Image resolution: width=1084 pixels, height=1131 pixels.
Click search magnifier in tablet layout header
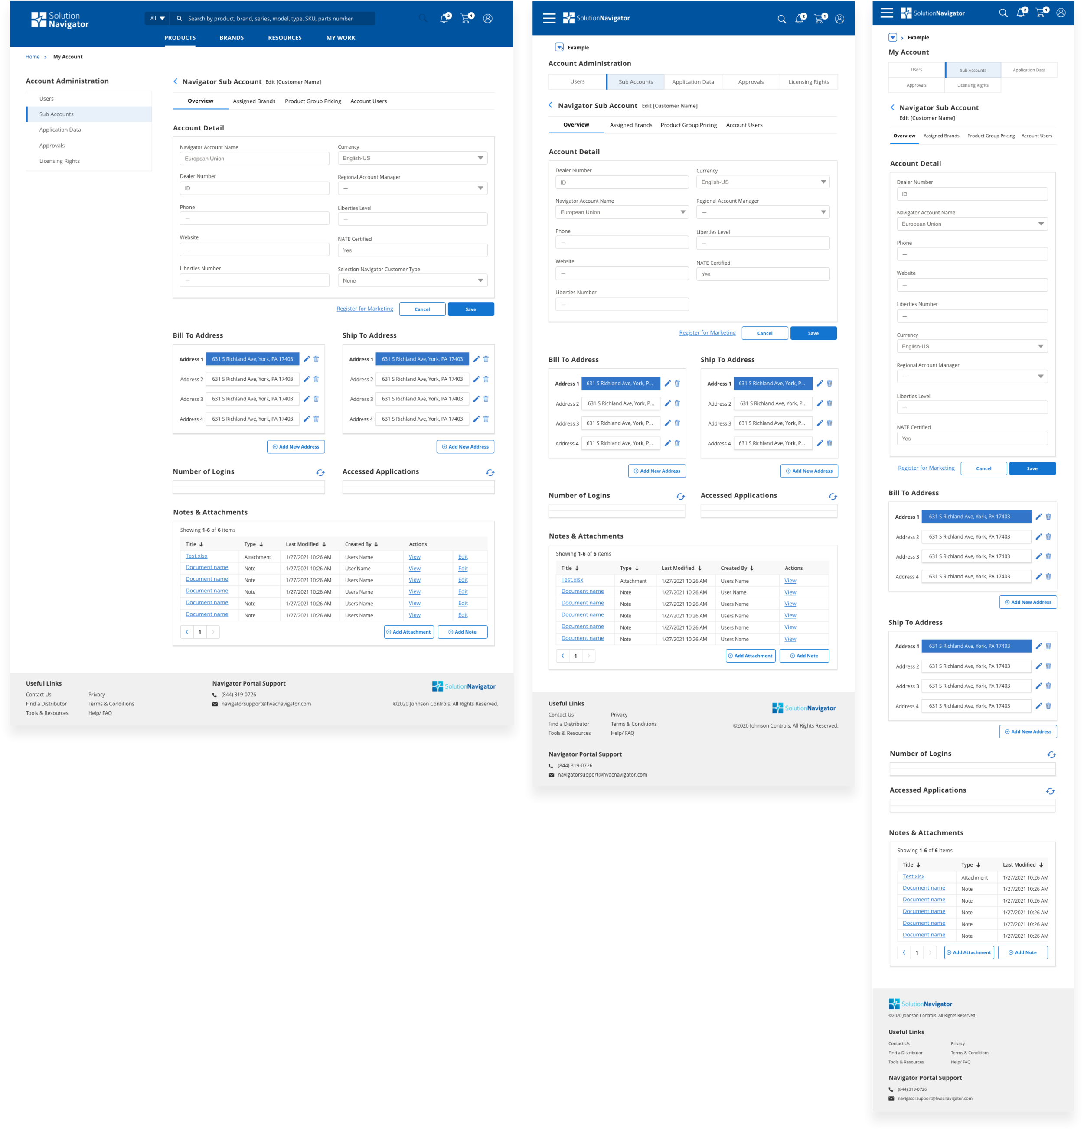tap(781, 19)
